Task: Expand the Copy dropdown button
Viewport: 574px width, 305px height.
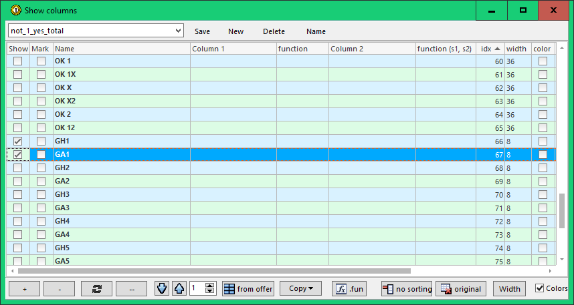Action: (x=300, y=289)
